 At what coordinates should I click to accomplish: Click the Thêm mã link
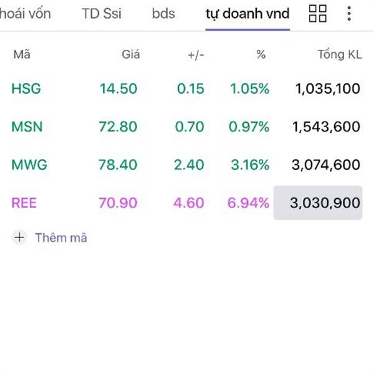tap(61, 237)
